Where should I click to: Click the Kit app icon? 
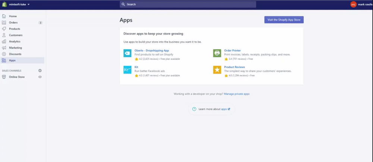[x=127, y=70]
